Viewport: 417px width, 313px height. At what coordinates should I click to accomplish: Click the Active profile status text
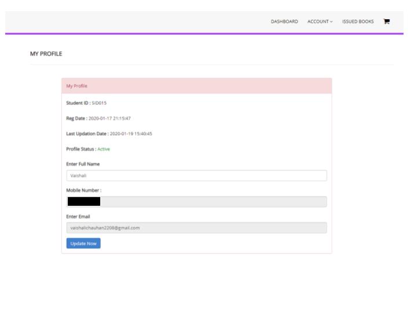(x=104, y=149)
